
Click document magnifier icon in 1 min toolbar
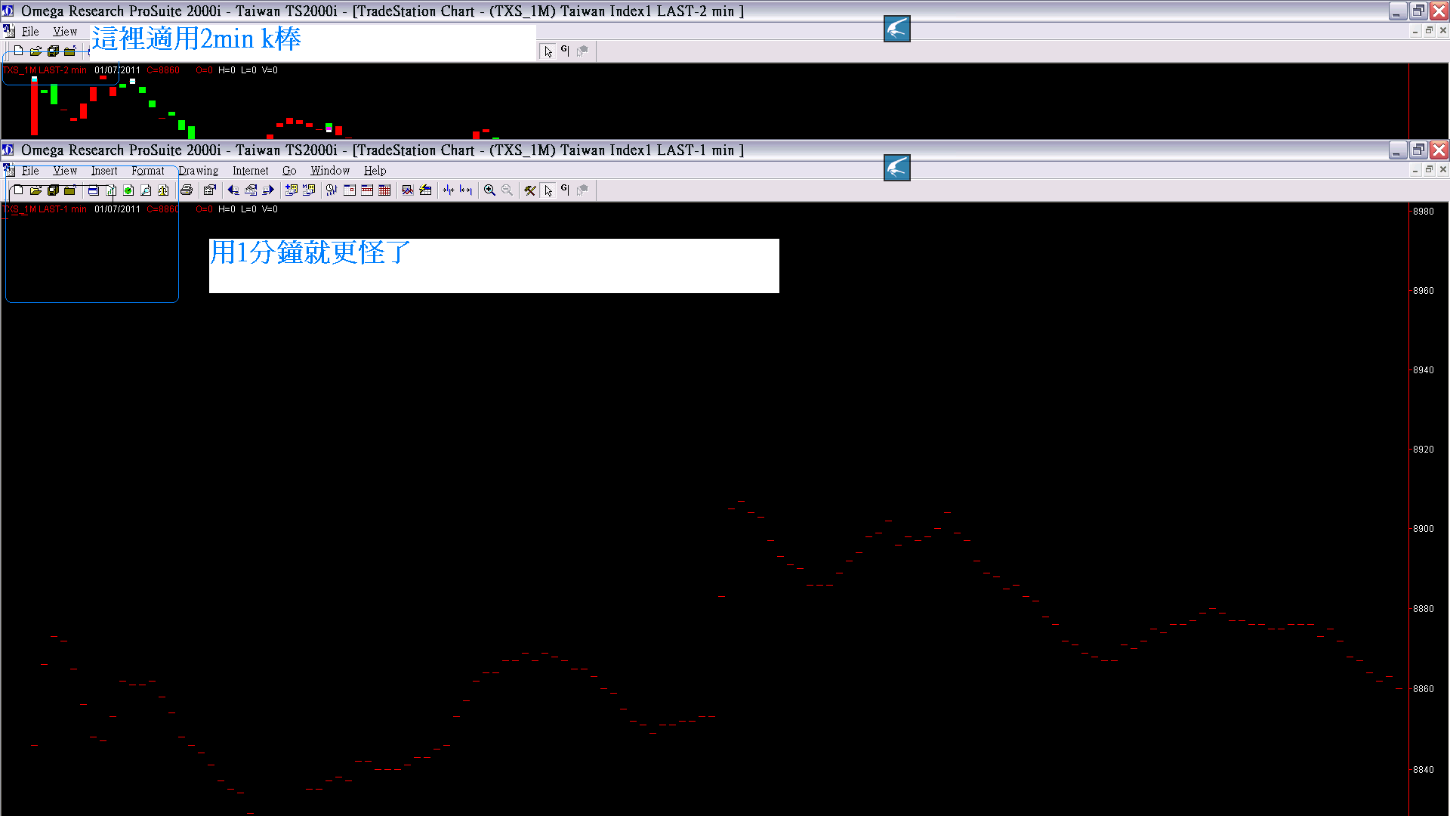146,190
